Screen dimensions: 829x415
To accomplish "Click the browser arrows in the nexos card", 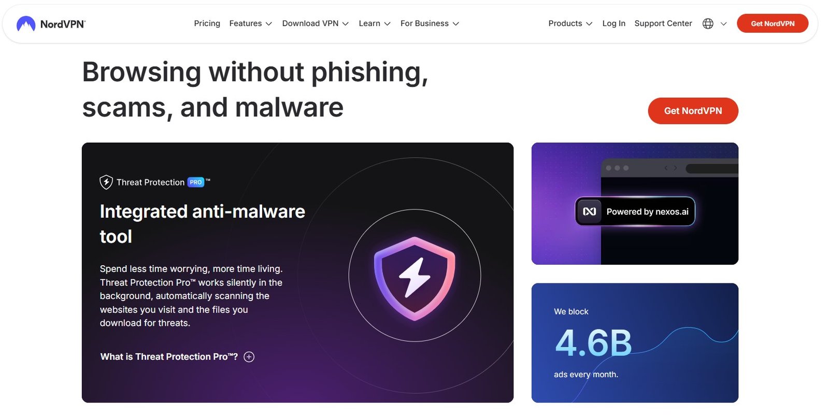I will coord(671,168).
